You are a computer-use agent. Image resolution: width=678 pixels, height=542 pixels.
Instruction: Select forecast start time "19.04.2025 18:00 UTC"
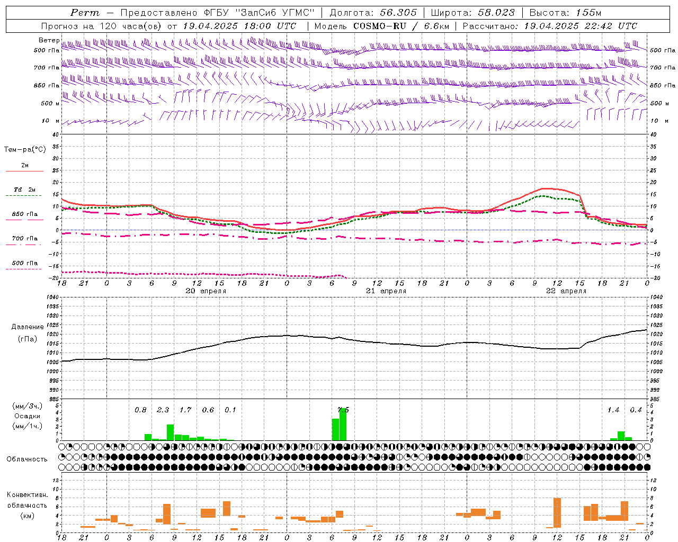(x=239, y=26)
